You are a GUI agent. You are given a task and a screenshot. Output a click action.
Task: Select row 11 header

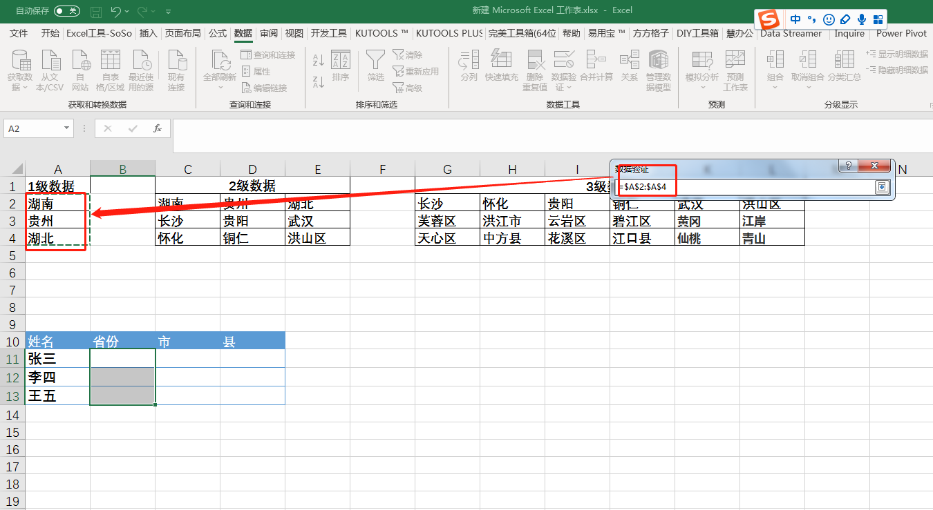[x=12, y=359]
